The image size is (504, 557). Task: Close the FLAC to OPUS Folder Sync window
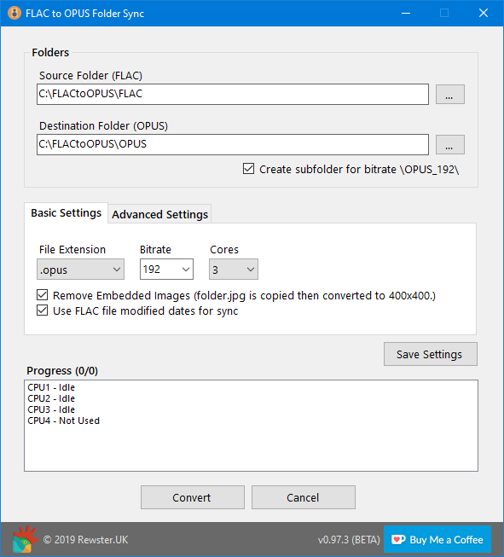[484, 13]
